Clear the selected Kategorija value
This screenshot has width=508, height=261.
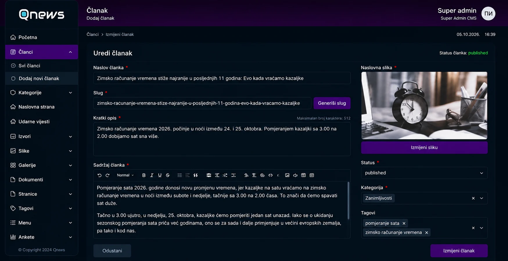[473, 198]
